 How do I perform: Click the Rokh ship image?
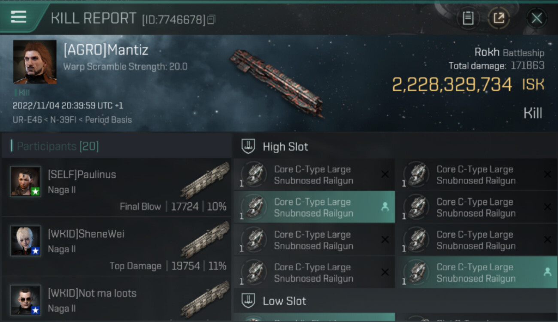277,82
